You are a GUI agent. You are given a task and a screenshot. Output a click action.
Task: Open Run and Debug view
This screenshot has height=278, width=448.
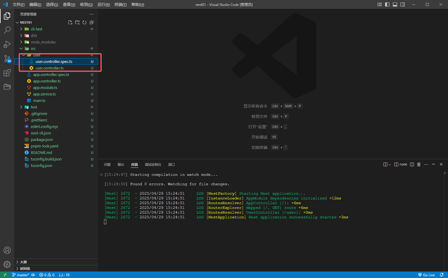pyautogui.click(x=7, y=44)
